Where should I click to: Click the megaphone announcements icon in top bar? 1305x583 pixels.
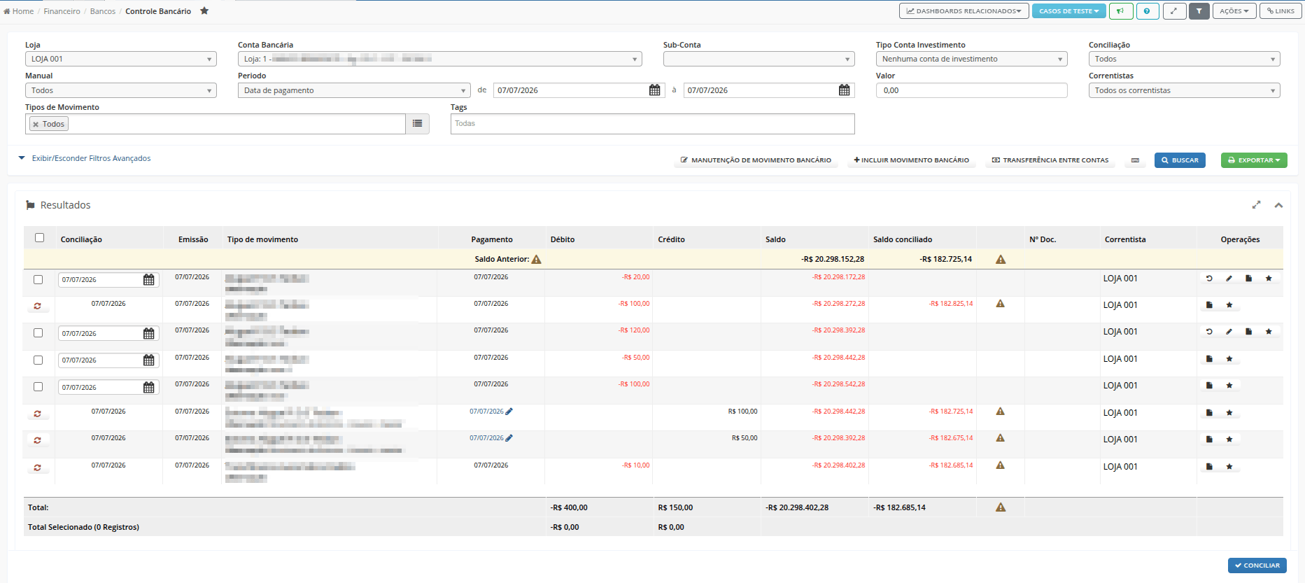pyautogui.click(x=1121, y=11)
